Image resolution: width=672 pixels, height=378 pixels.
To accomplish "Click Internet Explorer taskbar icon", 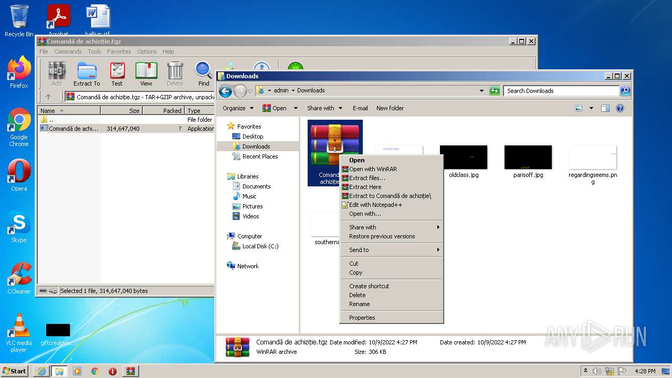I will [x=41, y=371].
